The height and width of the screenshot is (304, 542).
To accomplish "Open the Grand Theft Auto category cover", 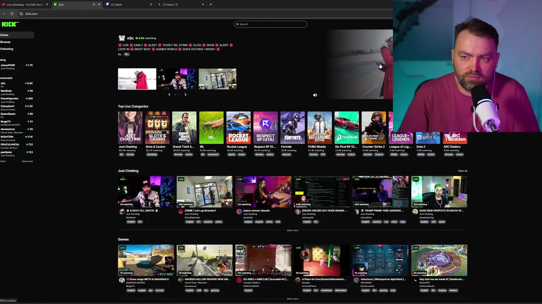I will (184, 128).
